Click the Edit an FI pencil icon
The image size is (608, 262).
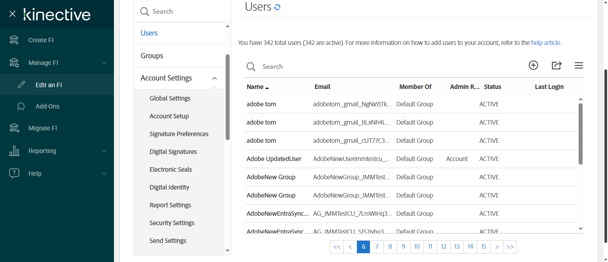(x=21, y=85)
